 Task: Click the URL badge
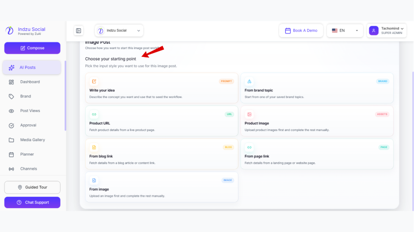[229, 114]
